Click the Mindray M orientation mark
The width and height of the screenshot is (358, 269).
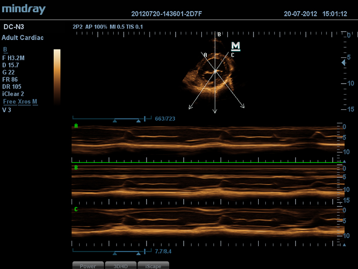(x=236, y=46)
